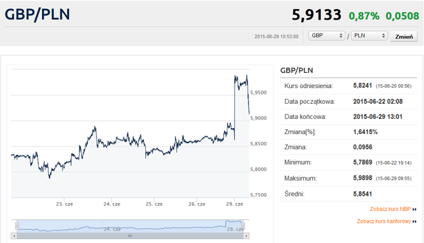Click the 23. cze x-axis label
424x243 pixels.
pos(64,204)
